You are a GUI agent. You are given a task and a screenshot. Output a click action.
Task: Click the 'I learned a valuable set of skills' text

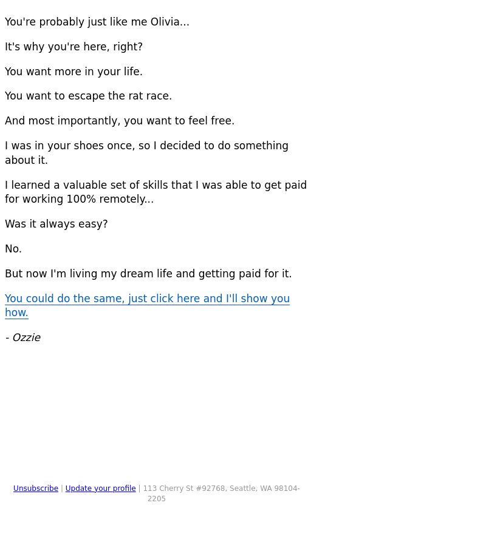tap(156, 185)
